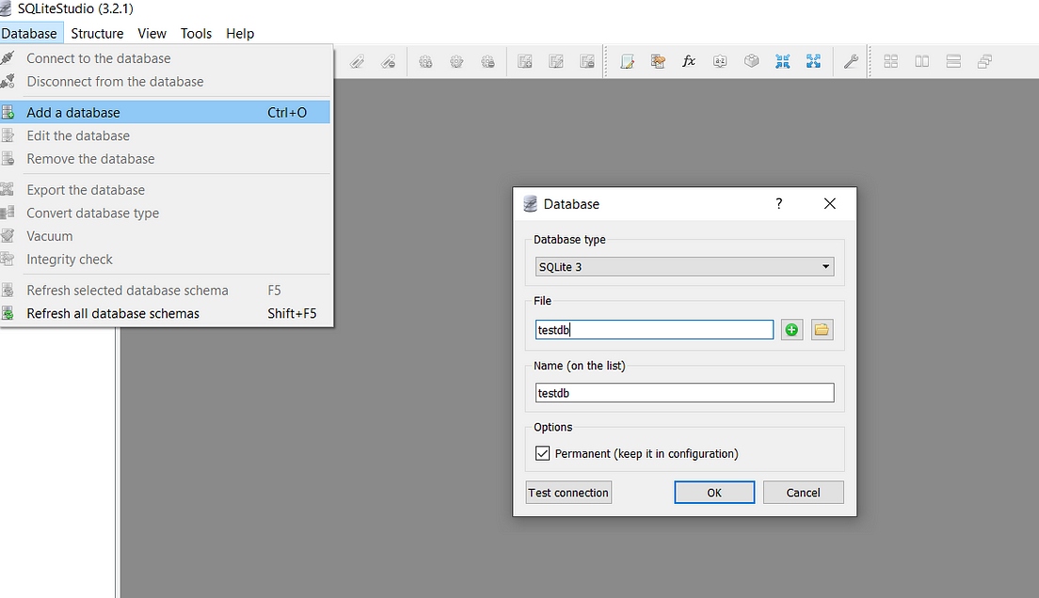
Task: Click the import toolbar icon with inward arrows
Action: [x=783, y=62]
